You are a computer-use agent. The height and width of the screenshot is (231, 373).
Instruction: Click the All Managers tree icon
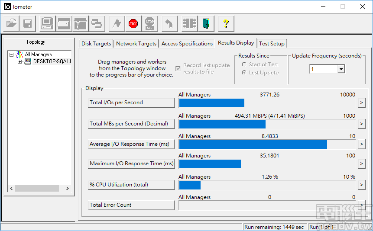(19, 55)
